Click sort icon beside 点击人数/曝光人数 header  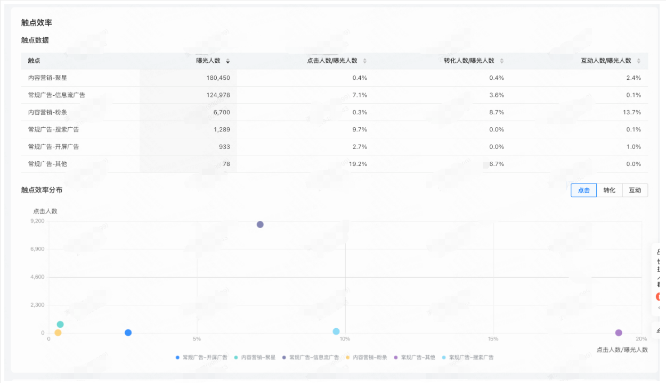365,61
